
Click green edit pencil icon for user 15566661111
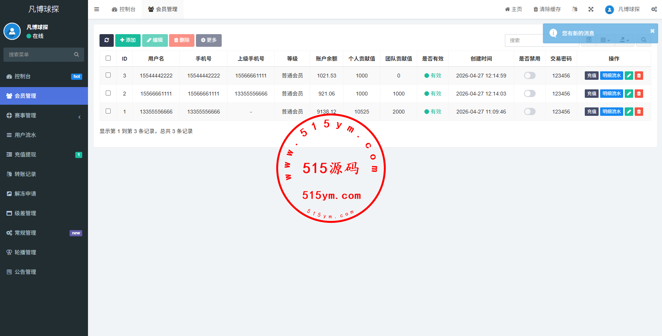pos(629,94)
